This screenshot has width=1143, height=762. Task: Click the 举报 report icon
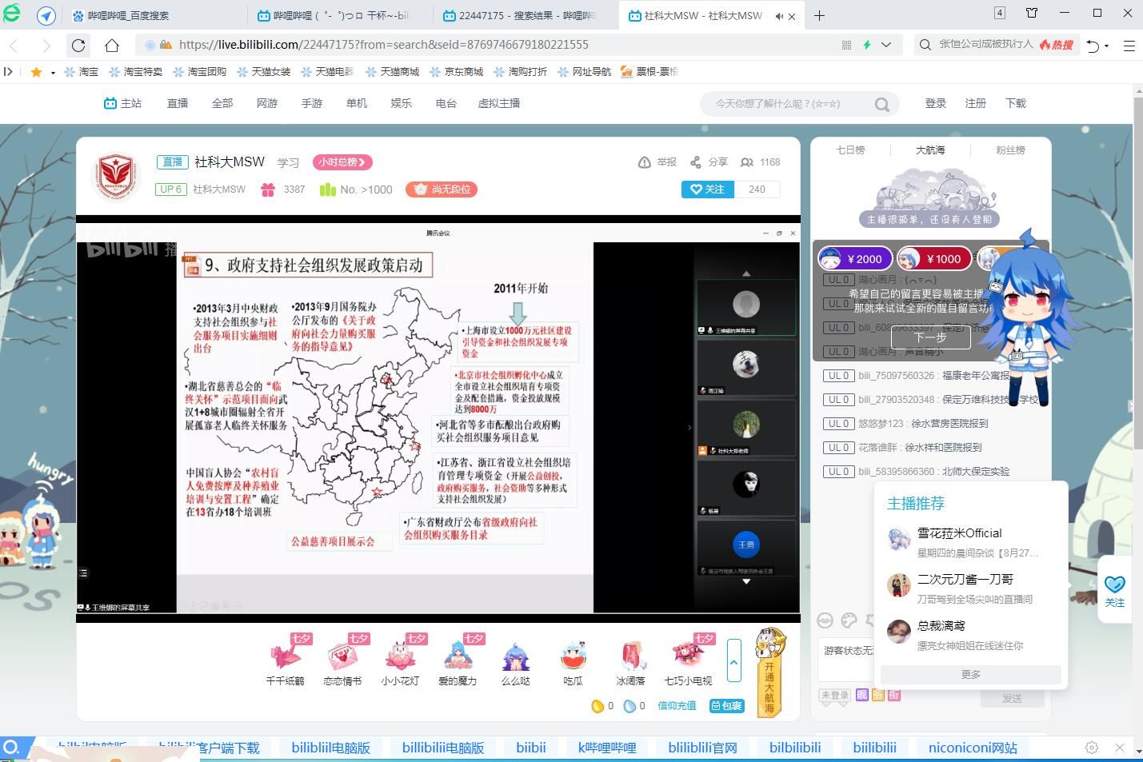click(x=645, y=162)
